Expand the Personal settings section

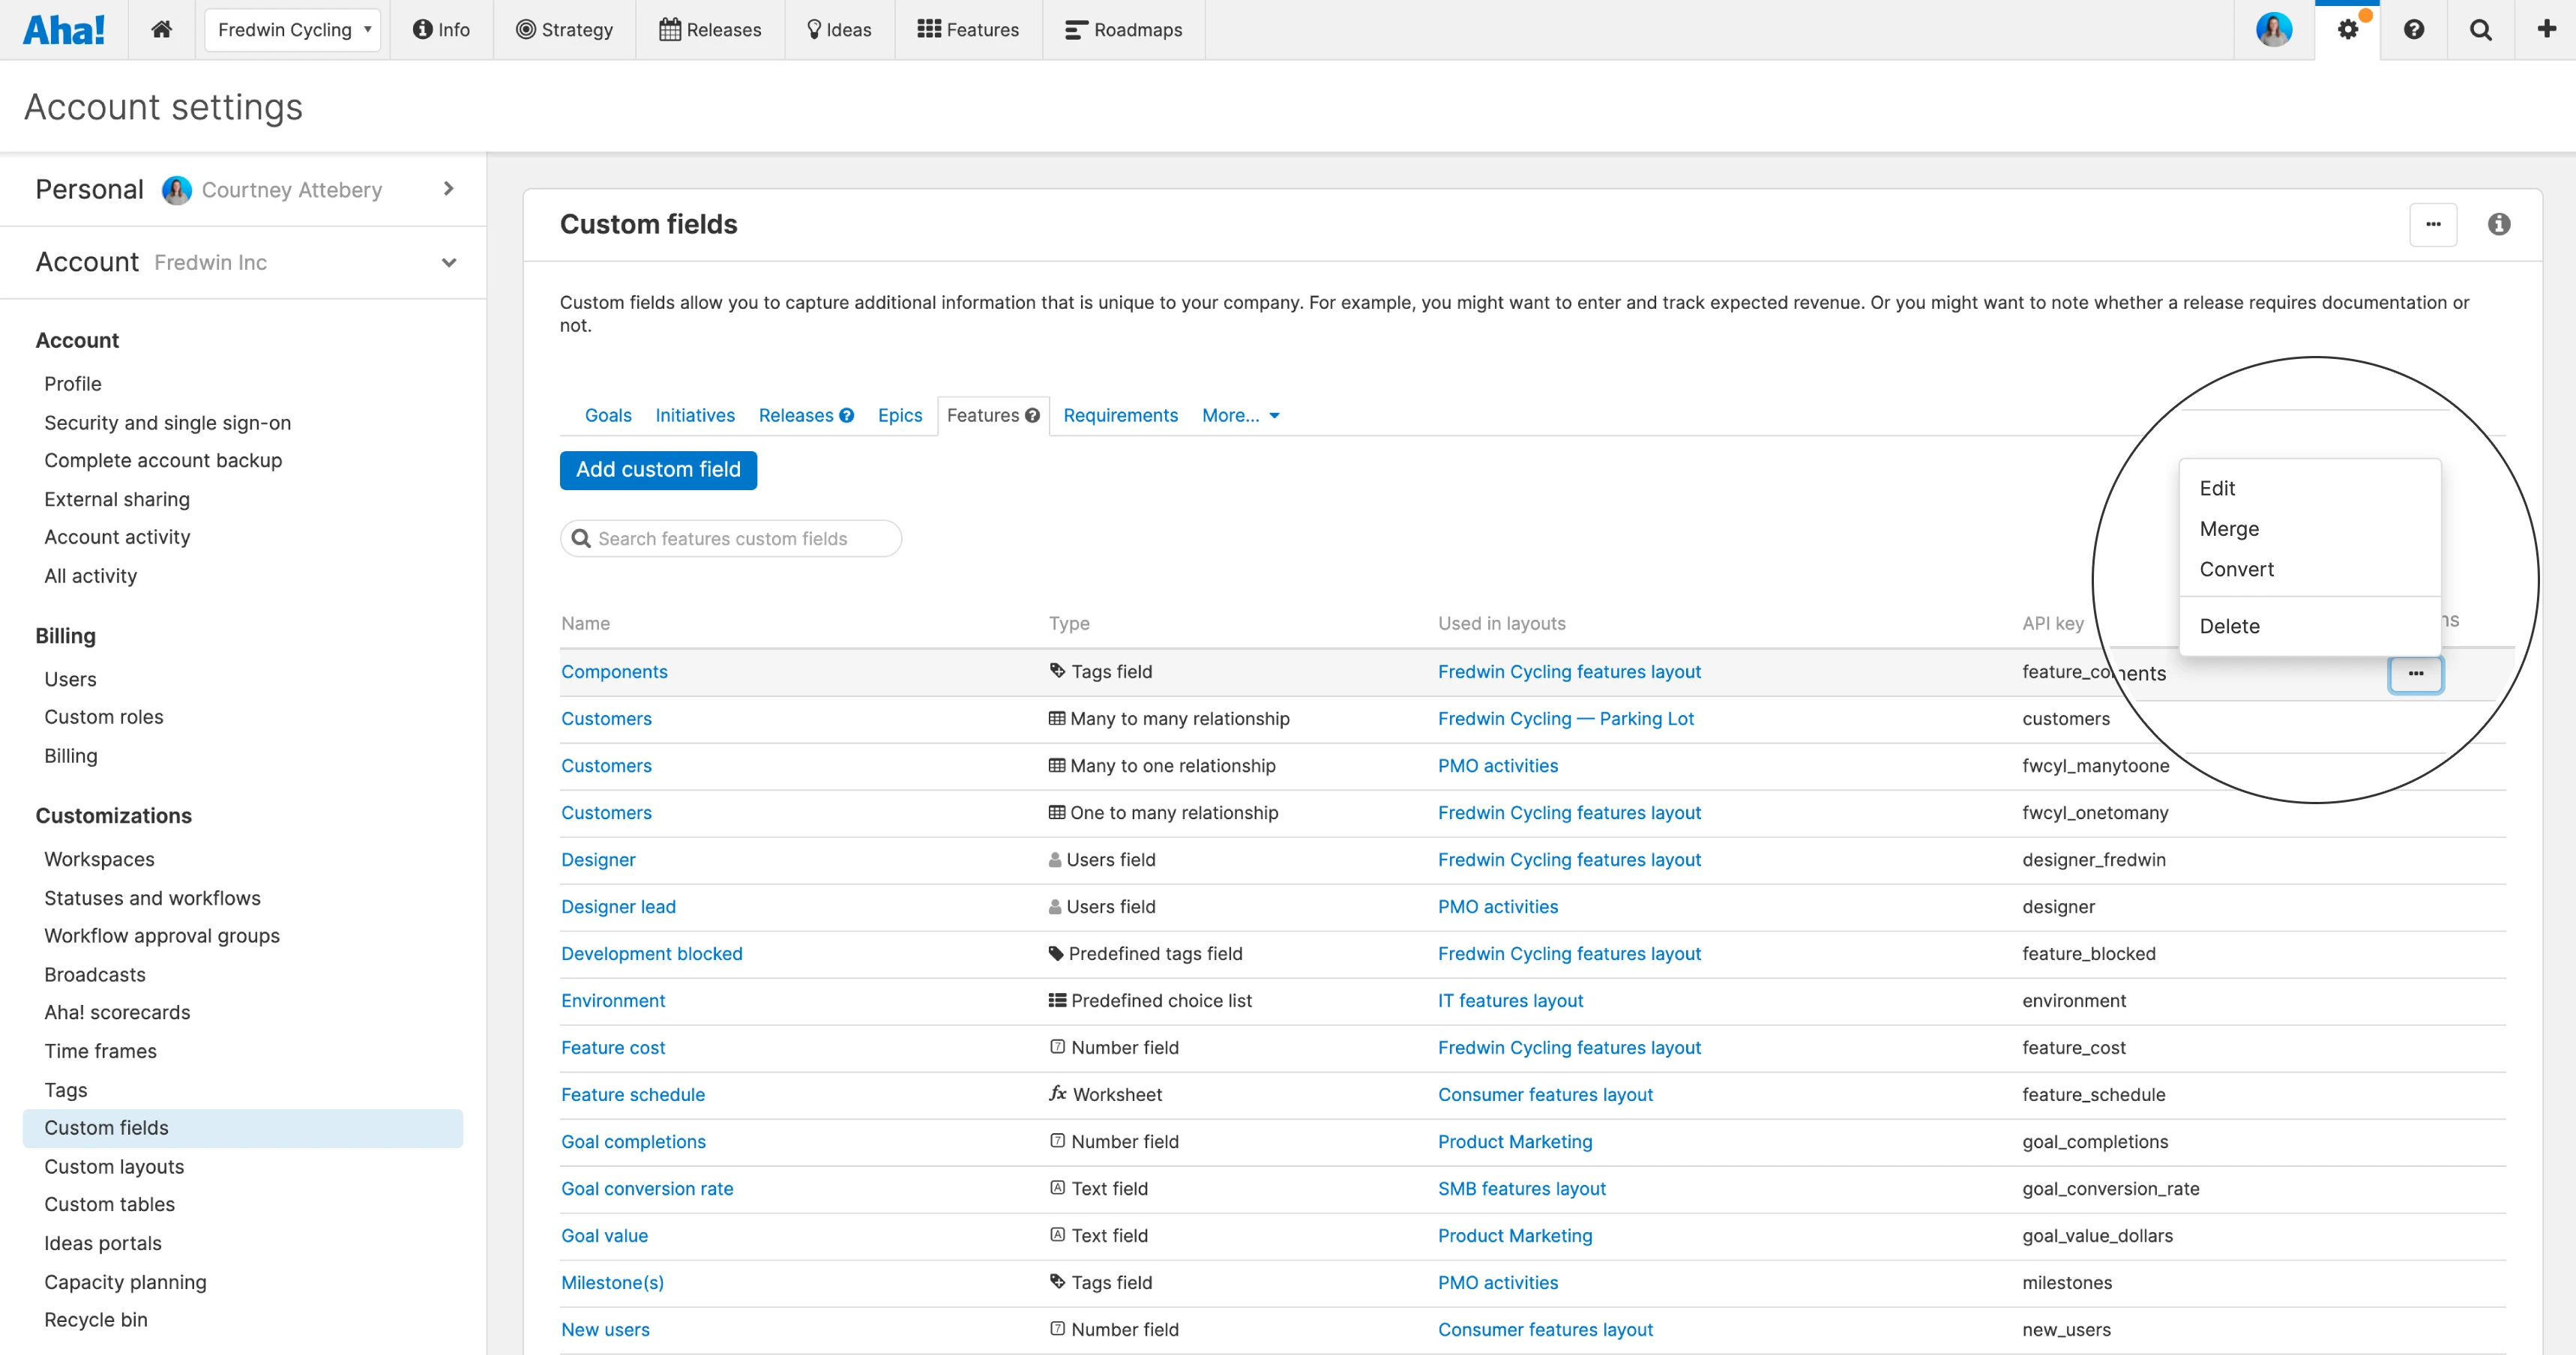pyautogui.click(x=448, y=189)
